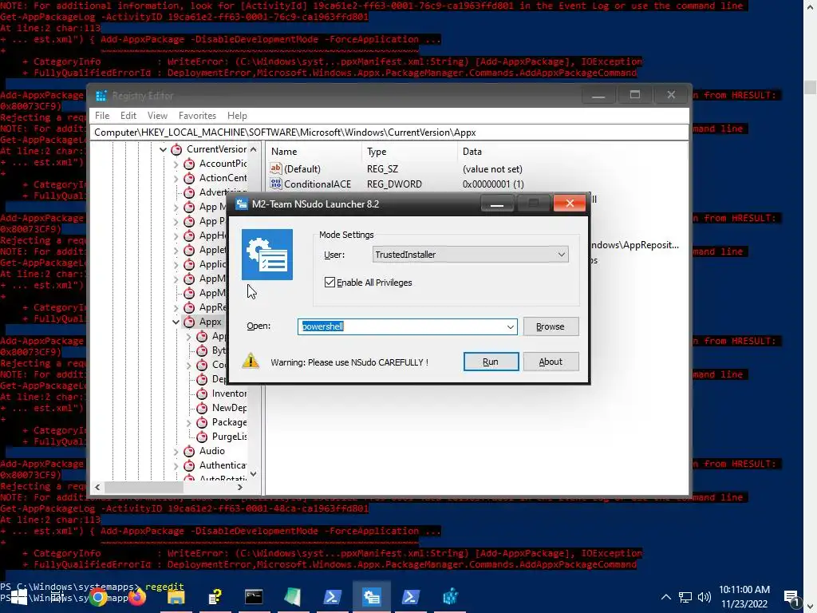Click the About button in NSudo
The width and height of the screenshot is (817, 613).
(x=551, y=362)
